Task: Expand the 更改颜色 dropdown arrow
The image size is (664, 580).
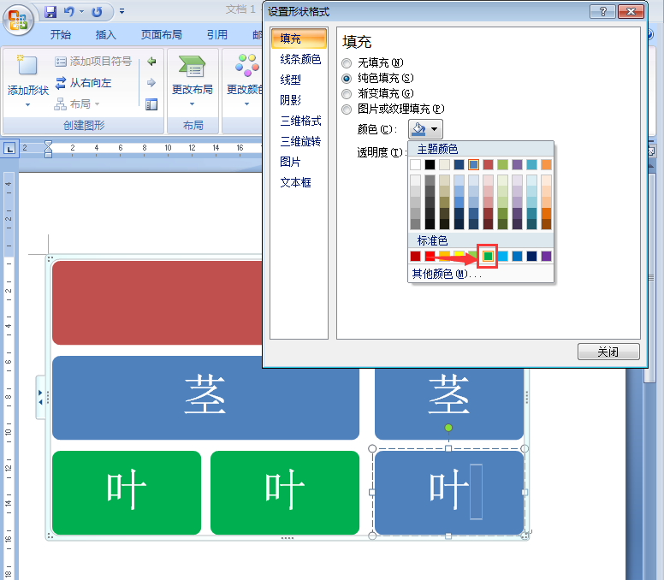Action: tap(247, 104)
